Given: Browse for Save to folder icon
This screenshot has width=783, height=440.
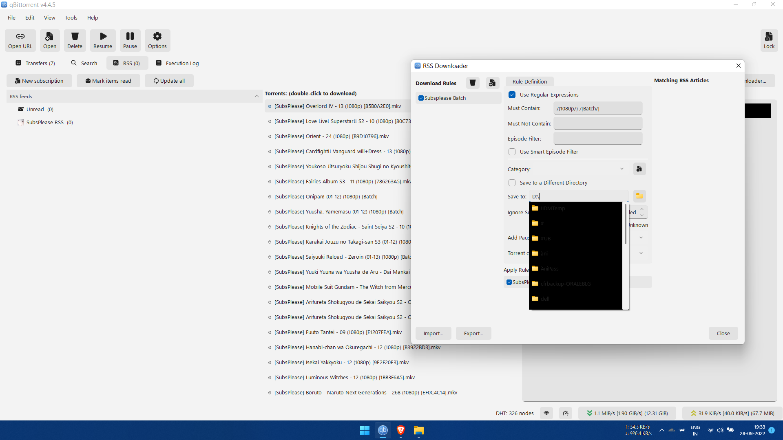Looking at the screenshot, I should click(639, 196).
